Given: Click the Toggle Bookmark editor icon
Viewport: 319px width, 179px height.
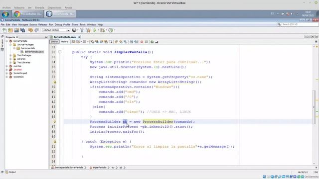Looking at the screenshot, I should [x=126, y=42].
